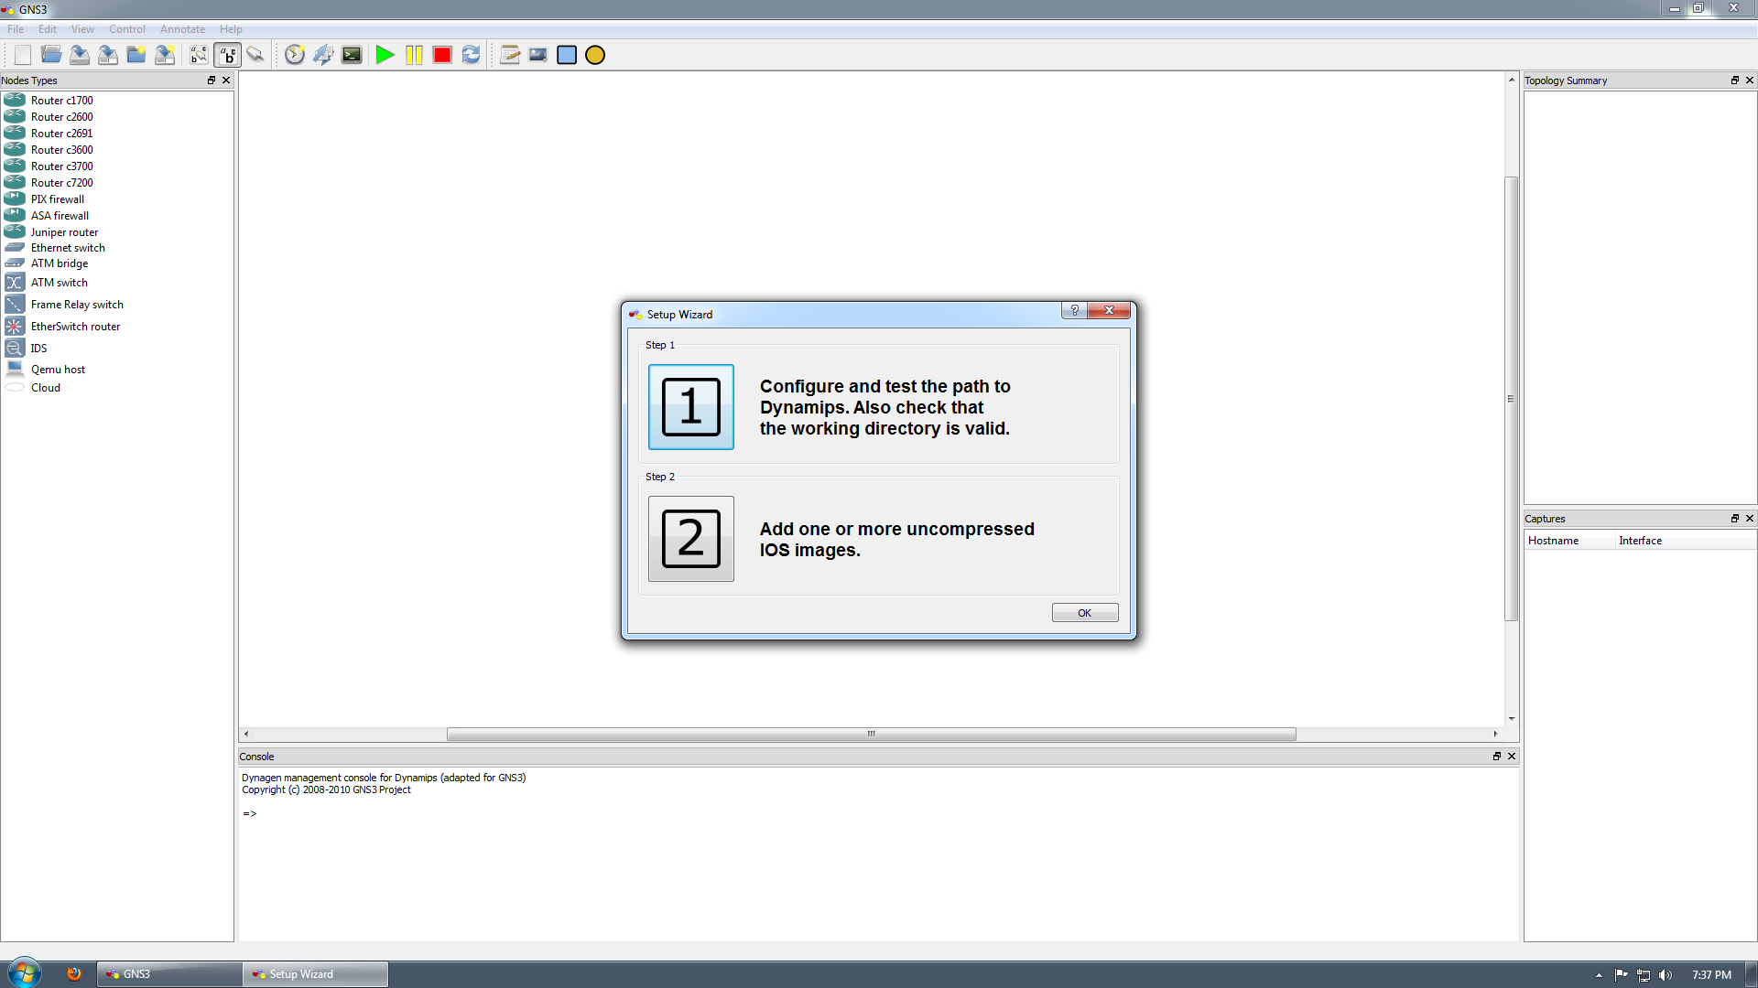
Task: Open the Edit menu
Action: tap(48, 29)
